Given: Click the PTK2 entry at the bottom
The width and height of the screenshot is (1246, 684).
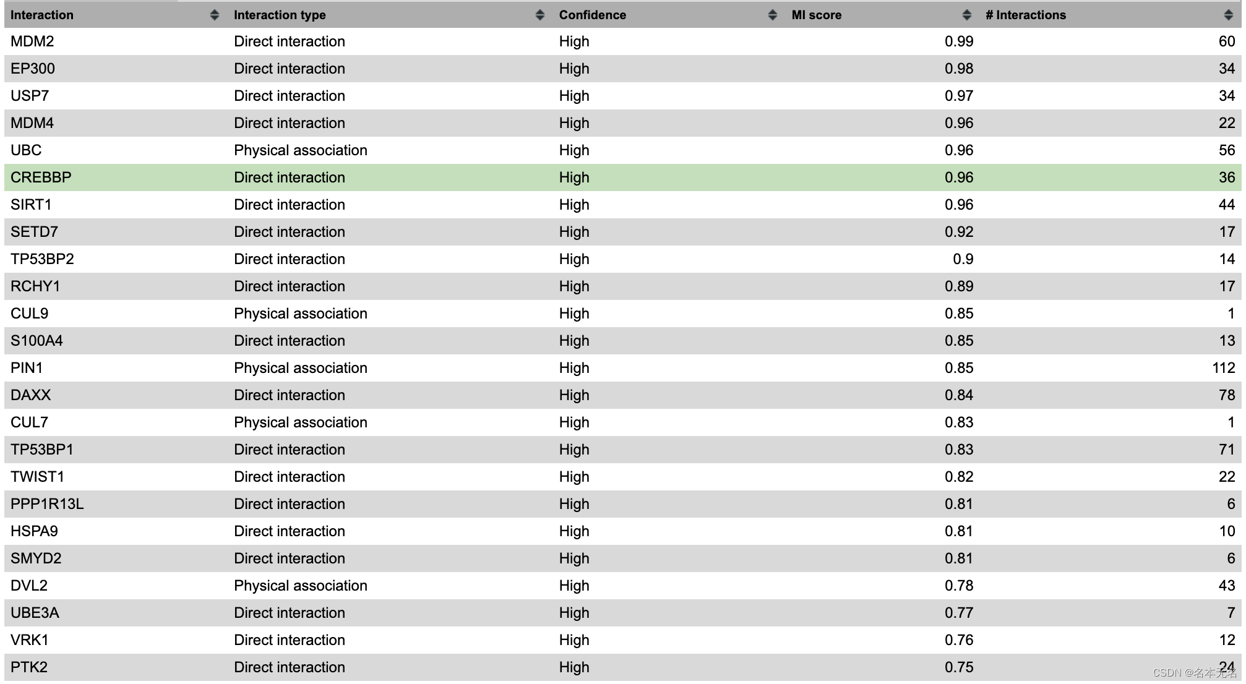Looking at the screenshot, I should point(29,667).
